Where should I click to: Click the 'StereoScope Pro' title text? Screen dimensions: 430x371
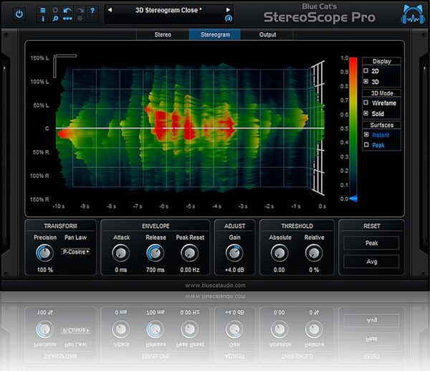click(320, 17)
